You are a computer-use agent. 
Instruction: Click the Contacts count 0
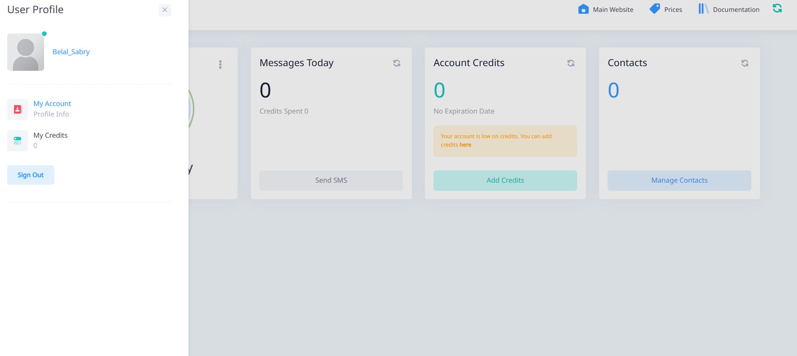click(614, 90)
